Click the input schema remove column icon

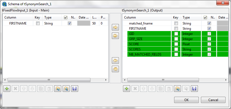(x=15, y=89)
